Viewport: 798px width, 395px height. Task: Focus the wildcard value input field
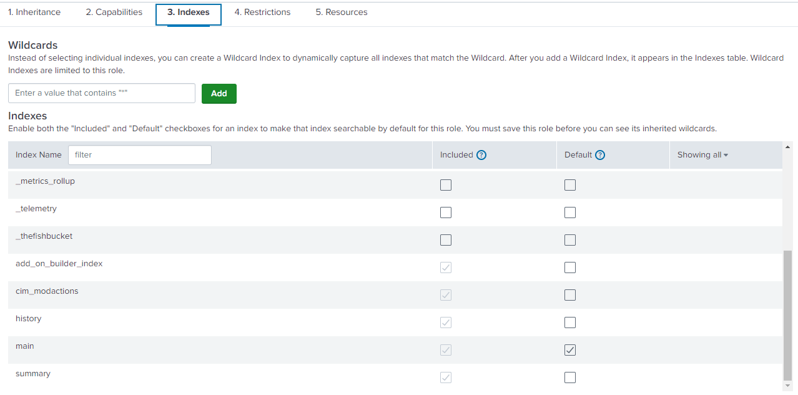[x=102, y=93]
